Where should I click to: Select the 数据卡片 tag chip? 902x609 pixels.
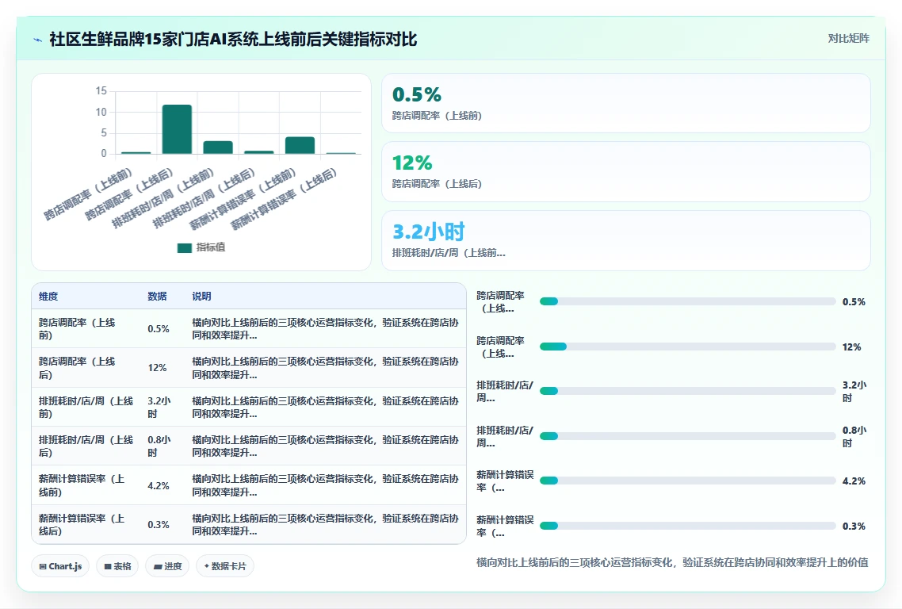[x=225, y=566]
